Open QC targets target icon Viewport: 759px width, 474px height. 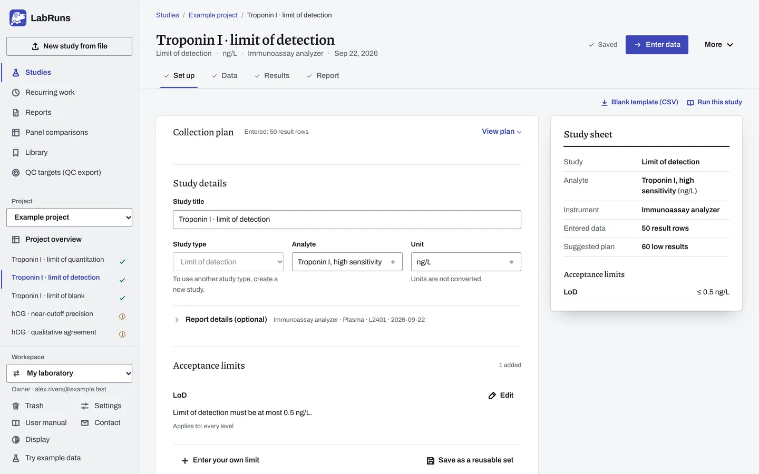[16, 173]
